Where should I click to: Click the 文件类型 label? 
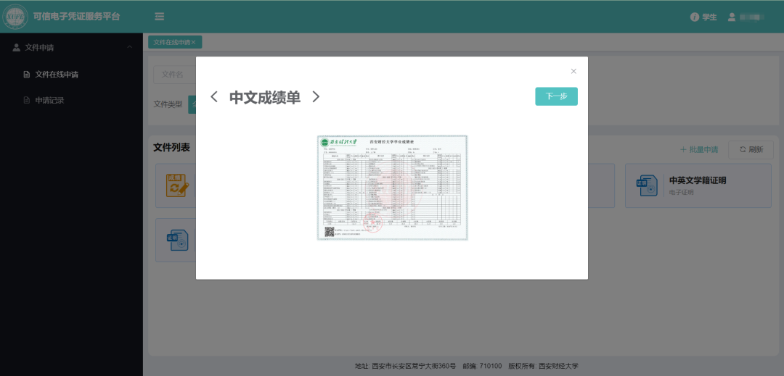pyautogui.click(x=168, y=104)
